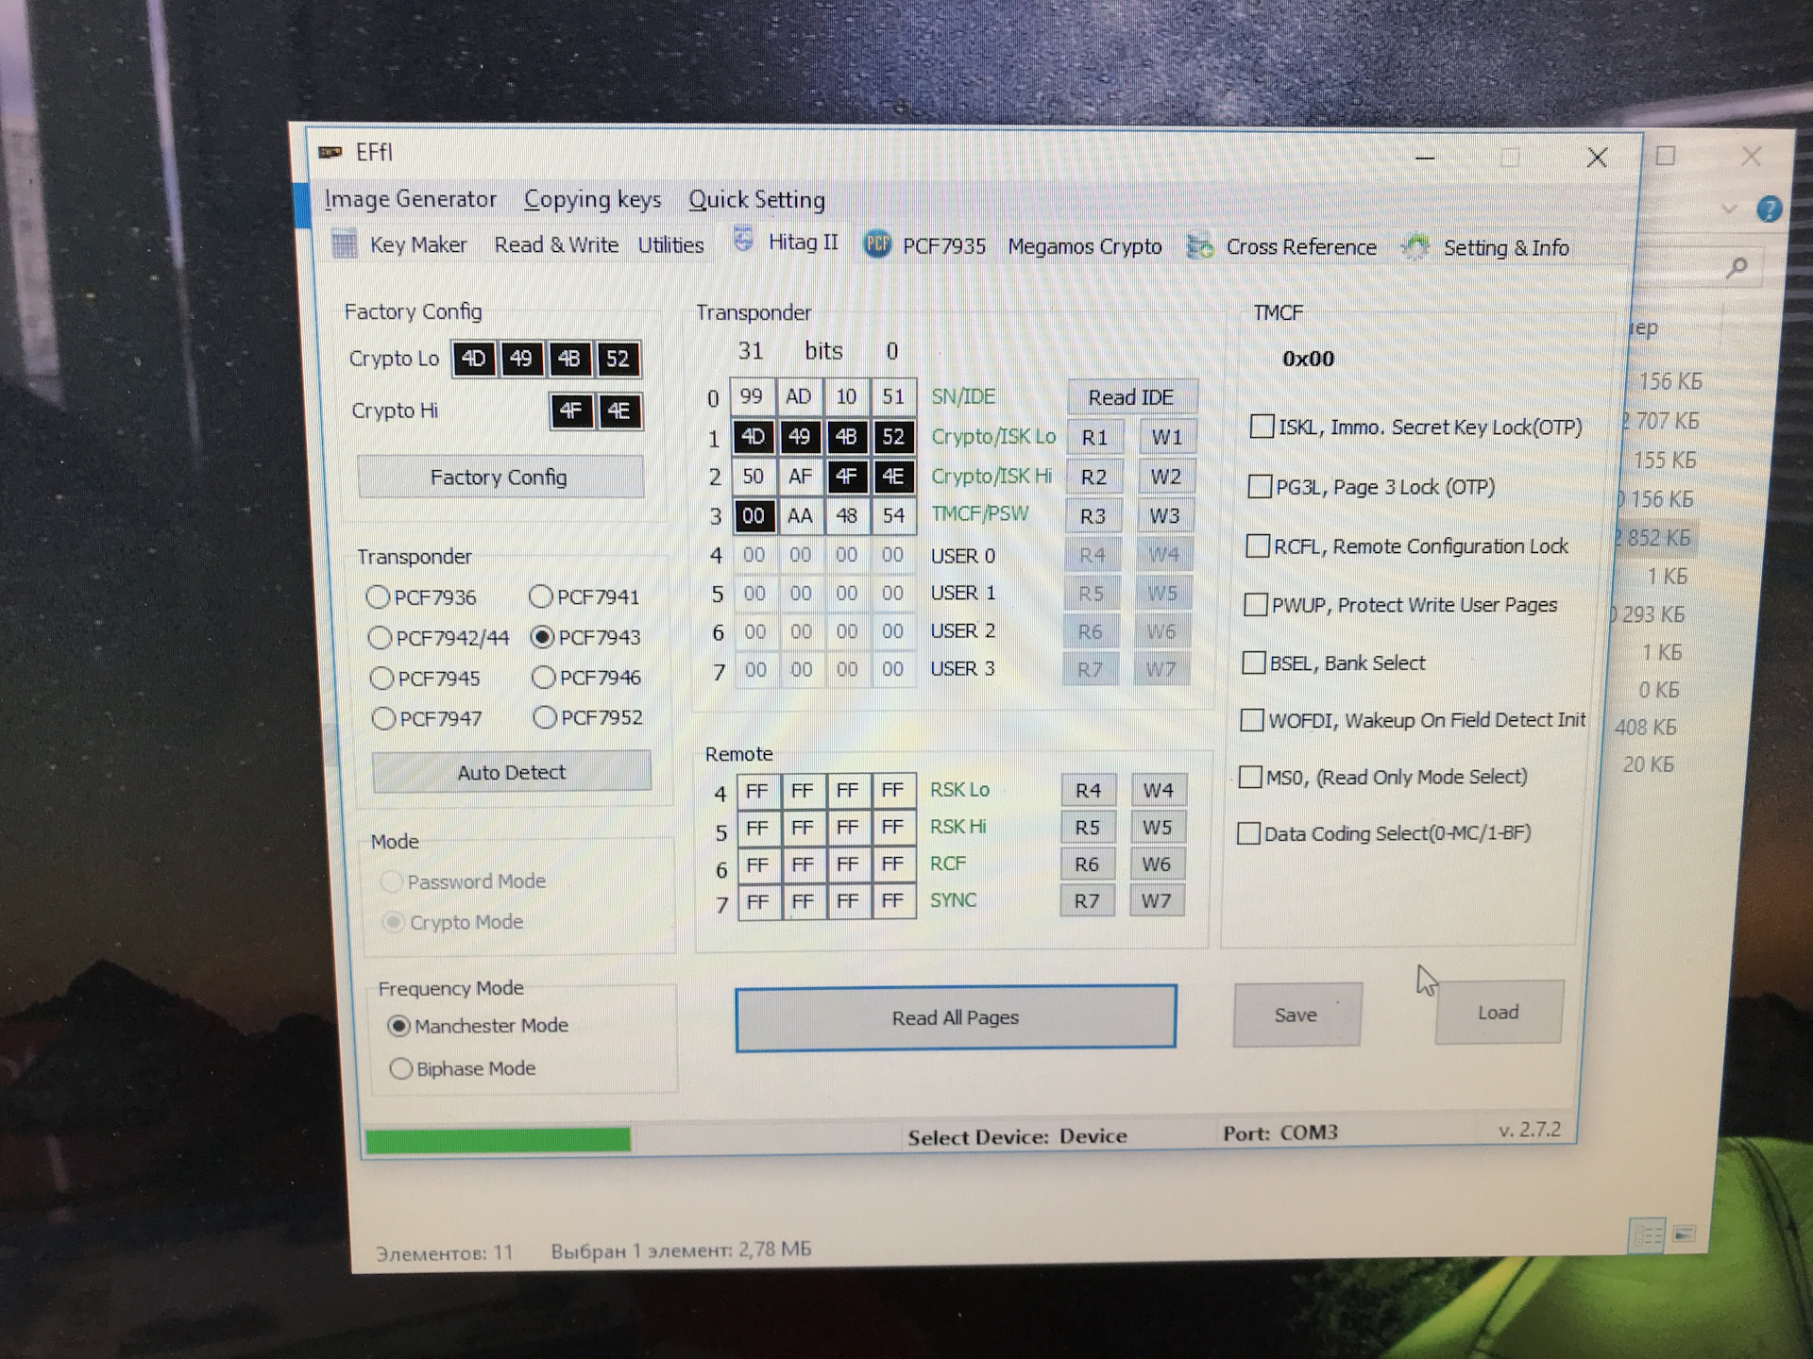
Task: Expand the Explorer ribbon chevron
Action: pos(1729,209)
